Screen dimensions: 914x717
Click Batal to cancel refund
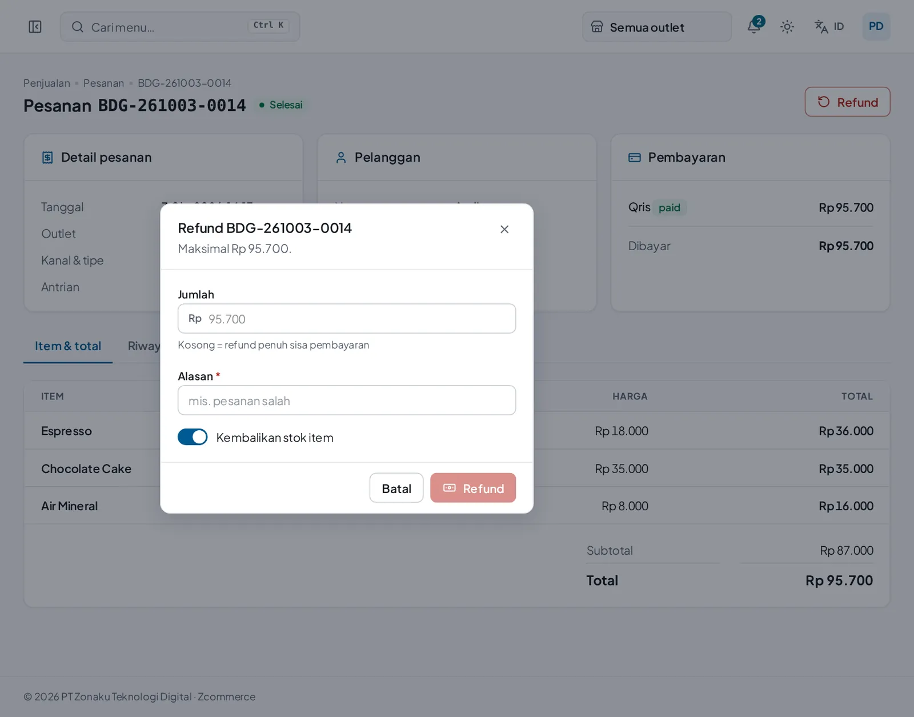point(396,488)
